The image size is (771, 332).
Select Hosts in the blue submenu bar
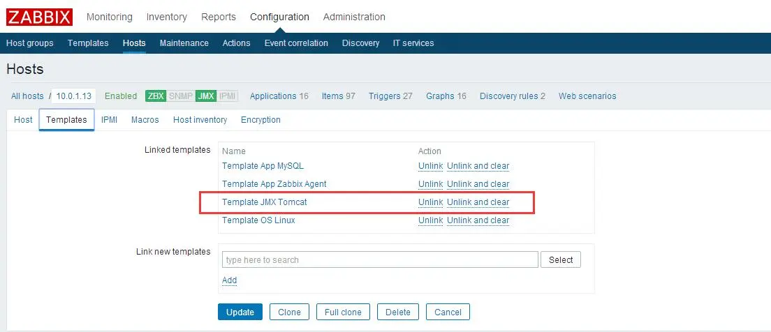coord(134,43)
